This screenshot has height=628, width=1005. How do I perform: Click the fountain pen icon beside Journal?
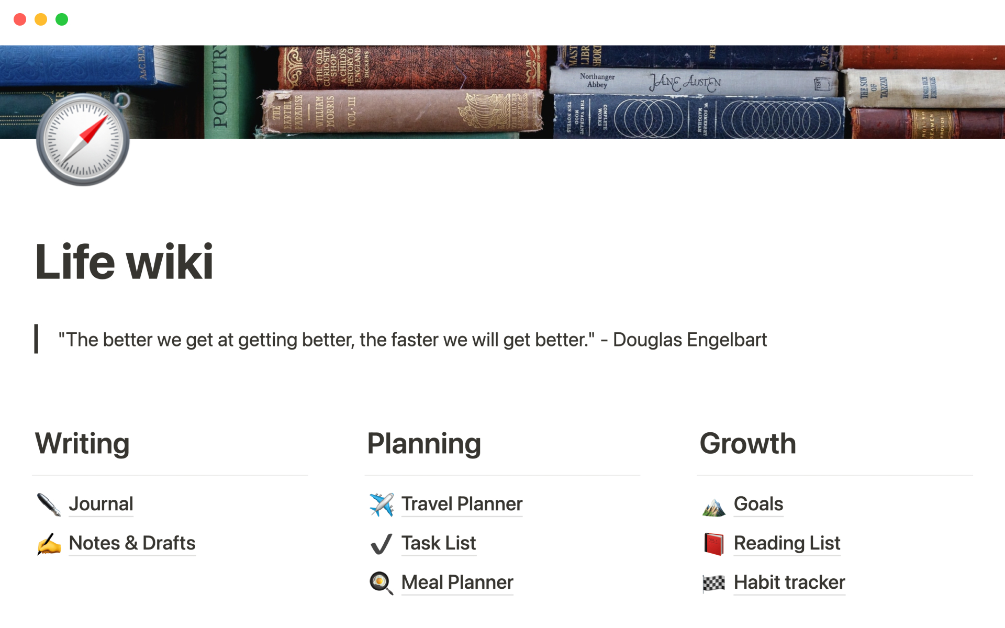pyautogui.click(x=49, y=504)
